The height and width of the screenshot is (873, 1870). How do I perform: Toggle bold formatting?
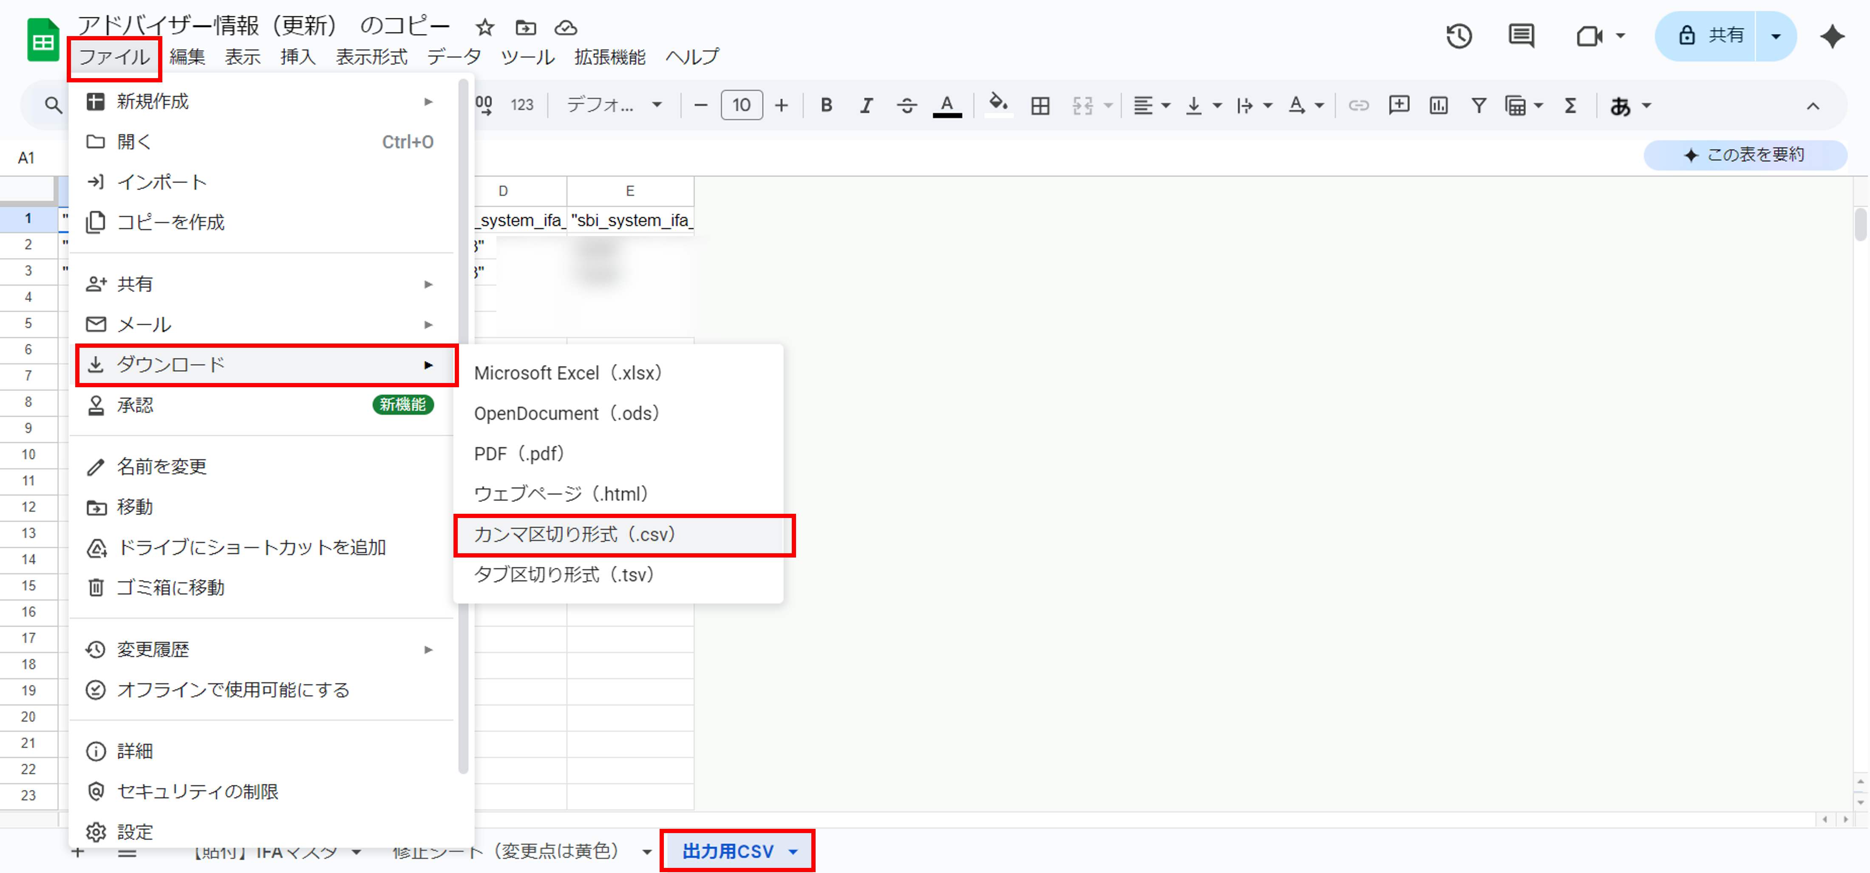(826, 106)
